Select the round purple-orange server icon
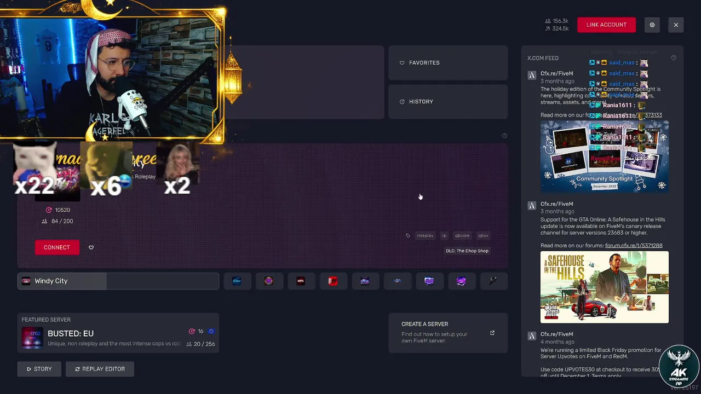The height and width of the screenshot is (394, 701). tap(268, 281)
